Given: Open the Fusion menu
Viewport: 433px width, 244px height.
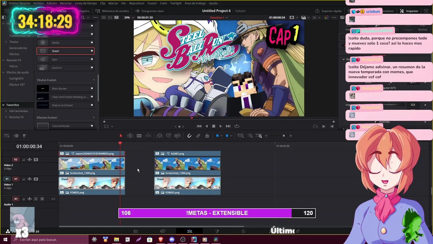Looking at the screenshot, I should 152,3.
